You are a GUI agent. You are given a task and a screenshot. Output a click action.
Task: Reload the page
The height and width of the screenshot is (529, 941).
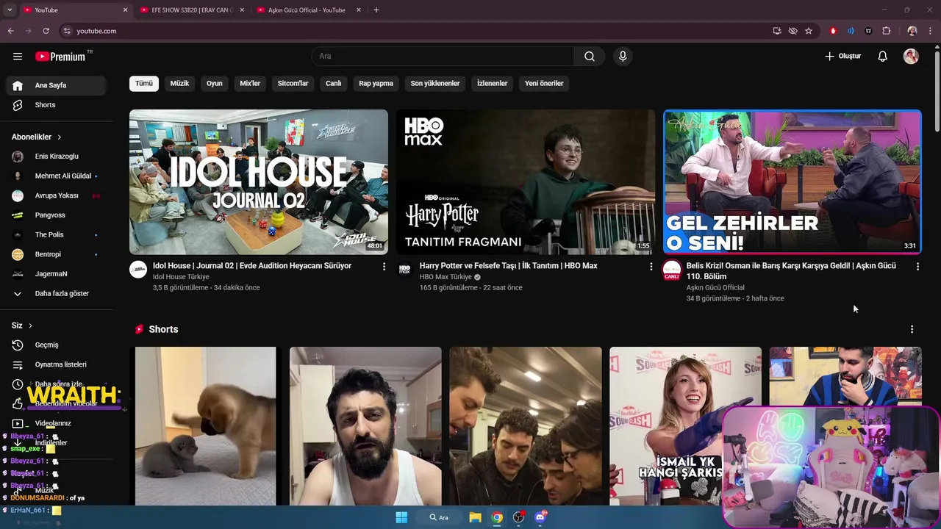click(46, 31)
